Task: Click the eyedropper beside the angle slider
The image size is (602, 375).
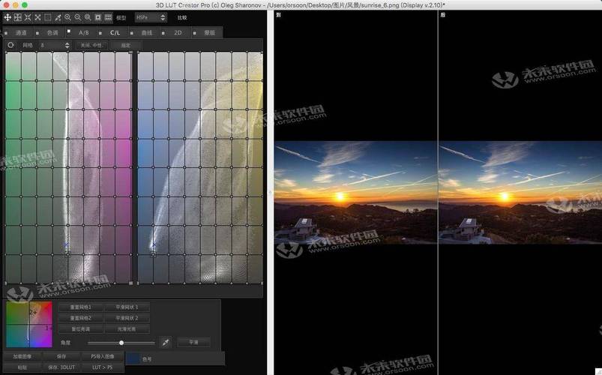Action: point(166,342)
